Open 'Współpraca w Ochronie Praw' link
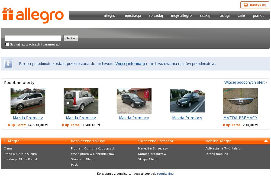Screen dimensions: 271x179 point(92,154)
